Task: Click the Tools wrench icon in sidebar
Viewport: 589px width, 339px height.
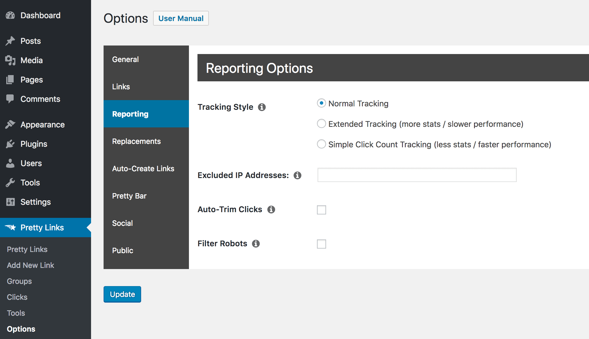Action: click(x=10, y=182)
